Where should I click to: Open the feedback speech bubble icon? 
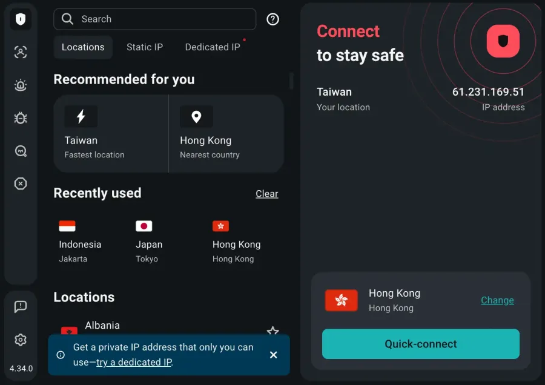[21, 306]
